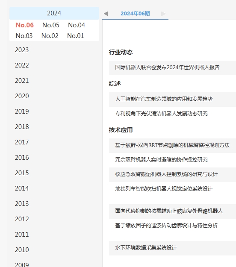Click the previous issue left arrow
Viewport: 236px width, 267px height.
pyautogui.click(x=106, y=14)
